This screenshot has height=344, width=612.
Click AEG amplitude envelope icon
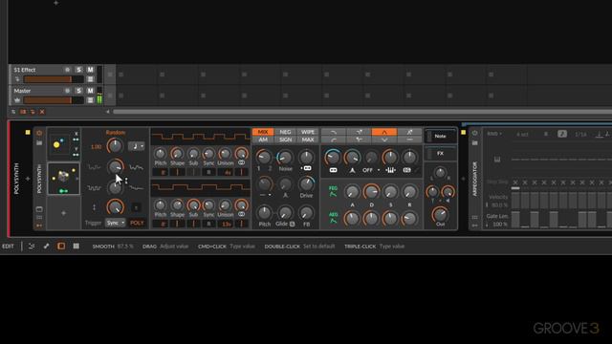(x=333, y=218)
